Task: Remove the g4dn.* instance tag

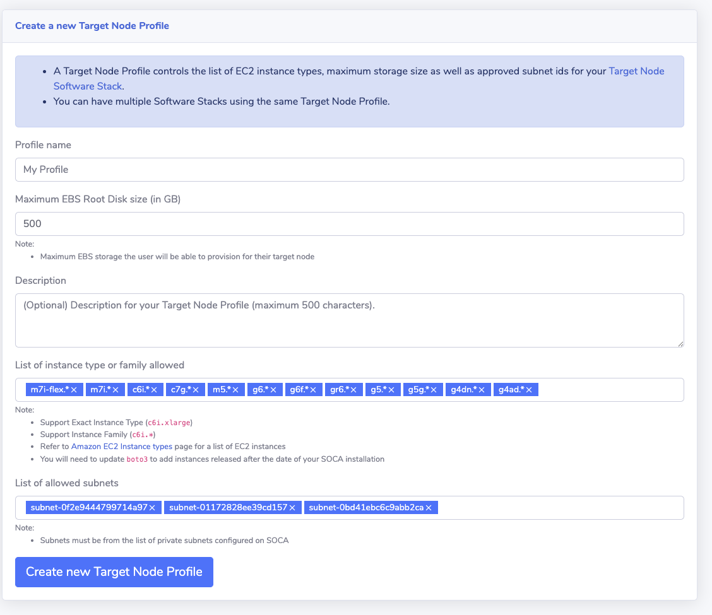Action: tap(481, 390)
